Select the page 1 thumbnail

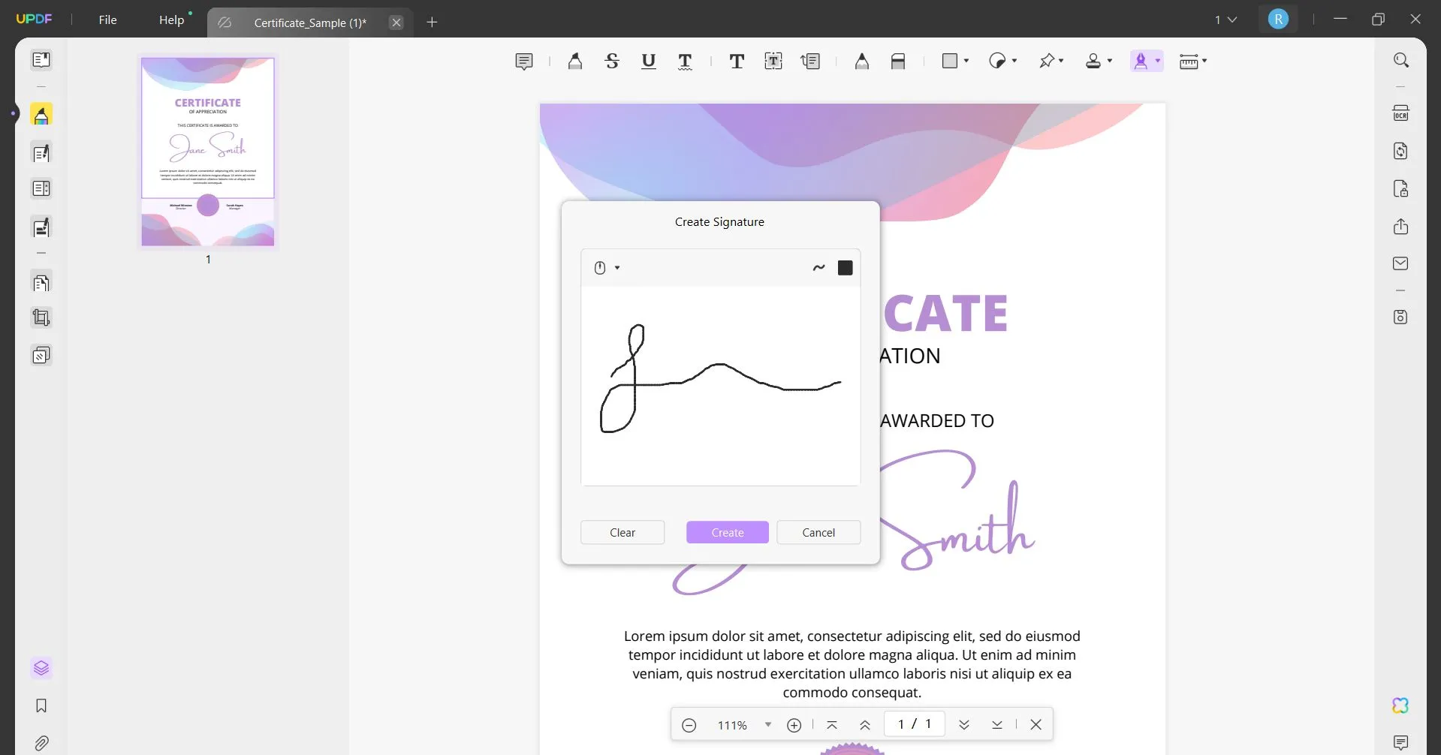pos(208,152)
